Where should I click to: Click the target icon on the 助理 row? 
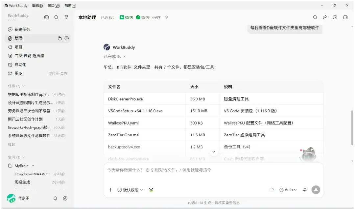coord(66,38)
